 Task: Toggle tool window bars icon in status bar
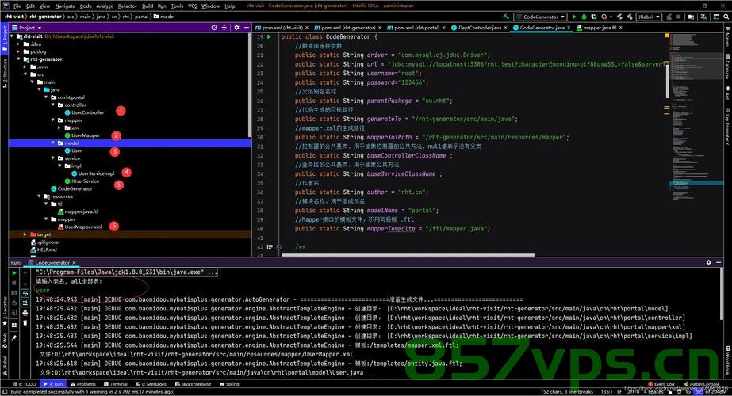point(5,392)
